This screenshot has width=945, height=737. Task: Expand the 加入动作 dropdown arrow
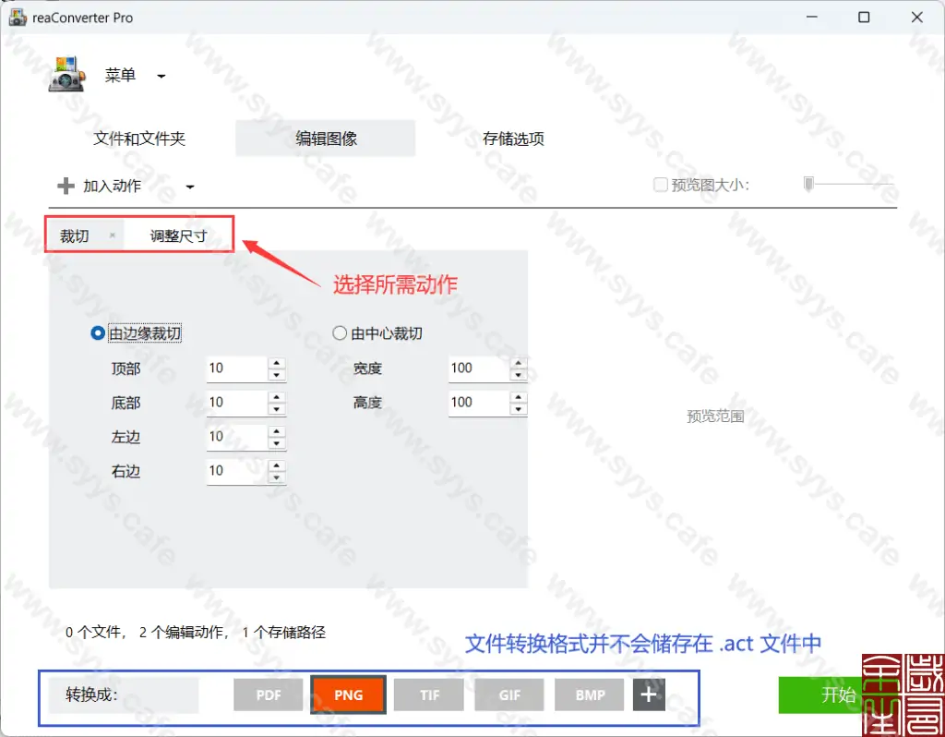pyautogui.click(x=189, y=186)
